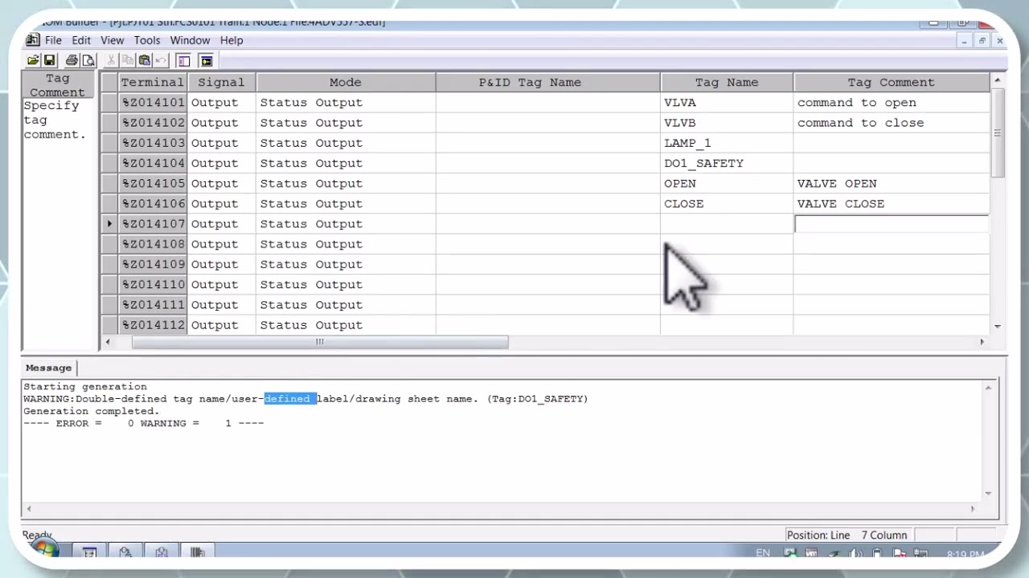Viewport: 1029px width, 578px height.
Task: Select the VLVA tag name cell
Action: (727, 103)
